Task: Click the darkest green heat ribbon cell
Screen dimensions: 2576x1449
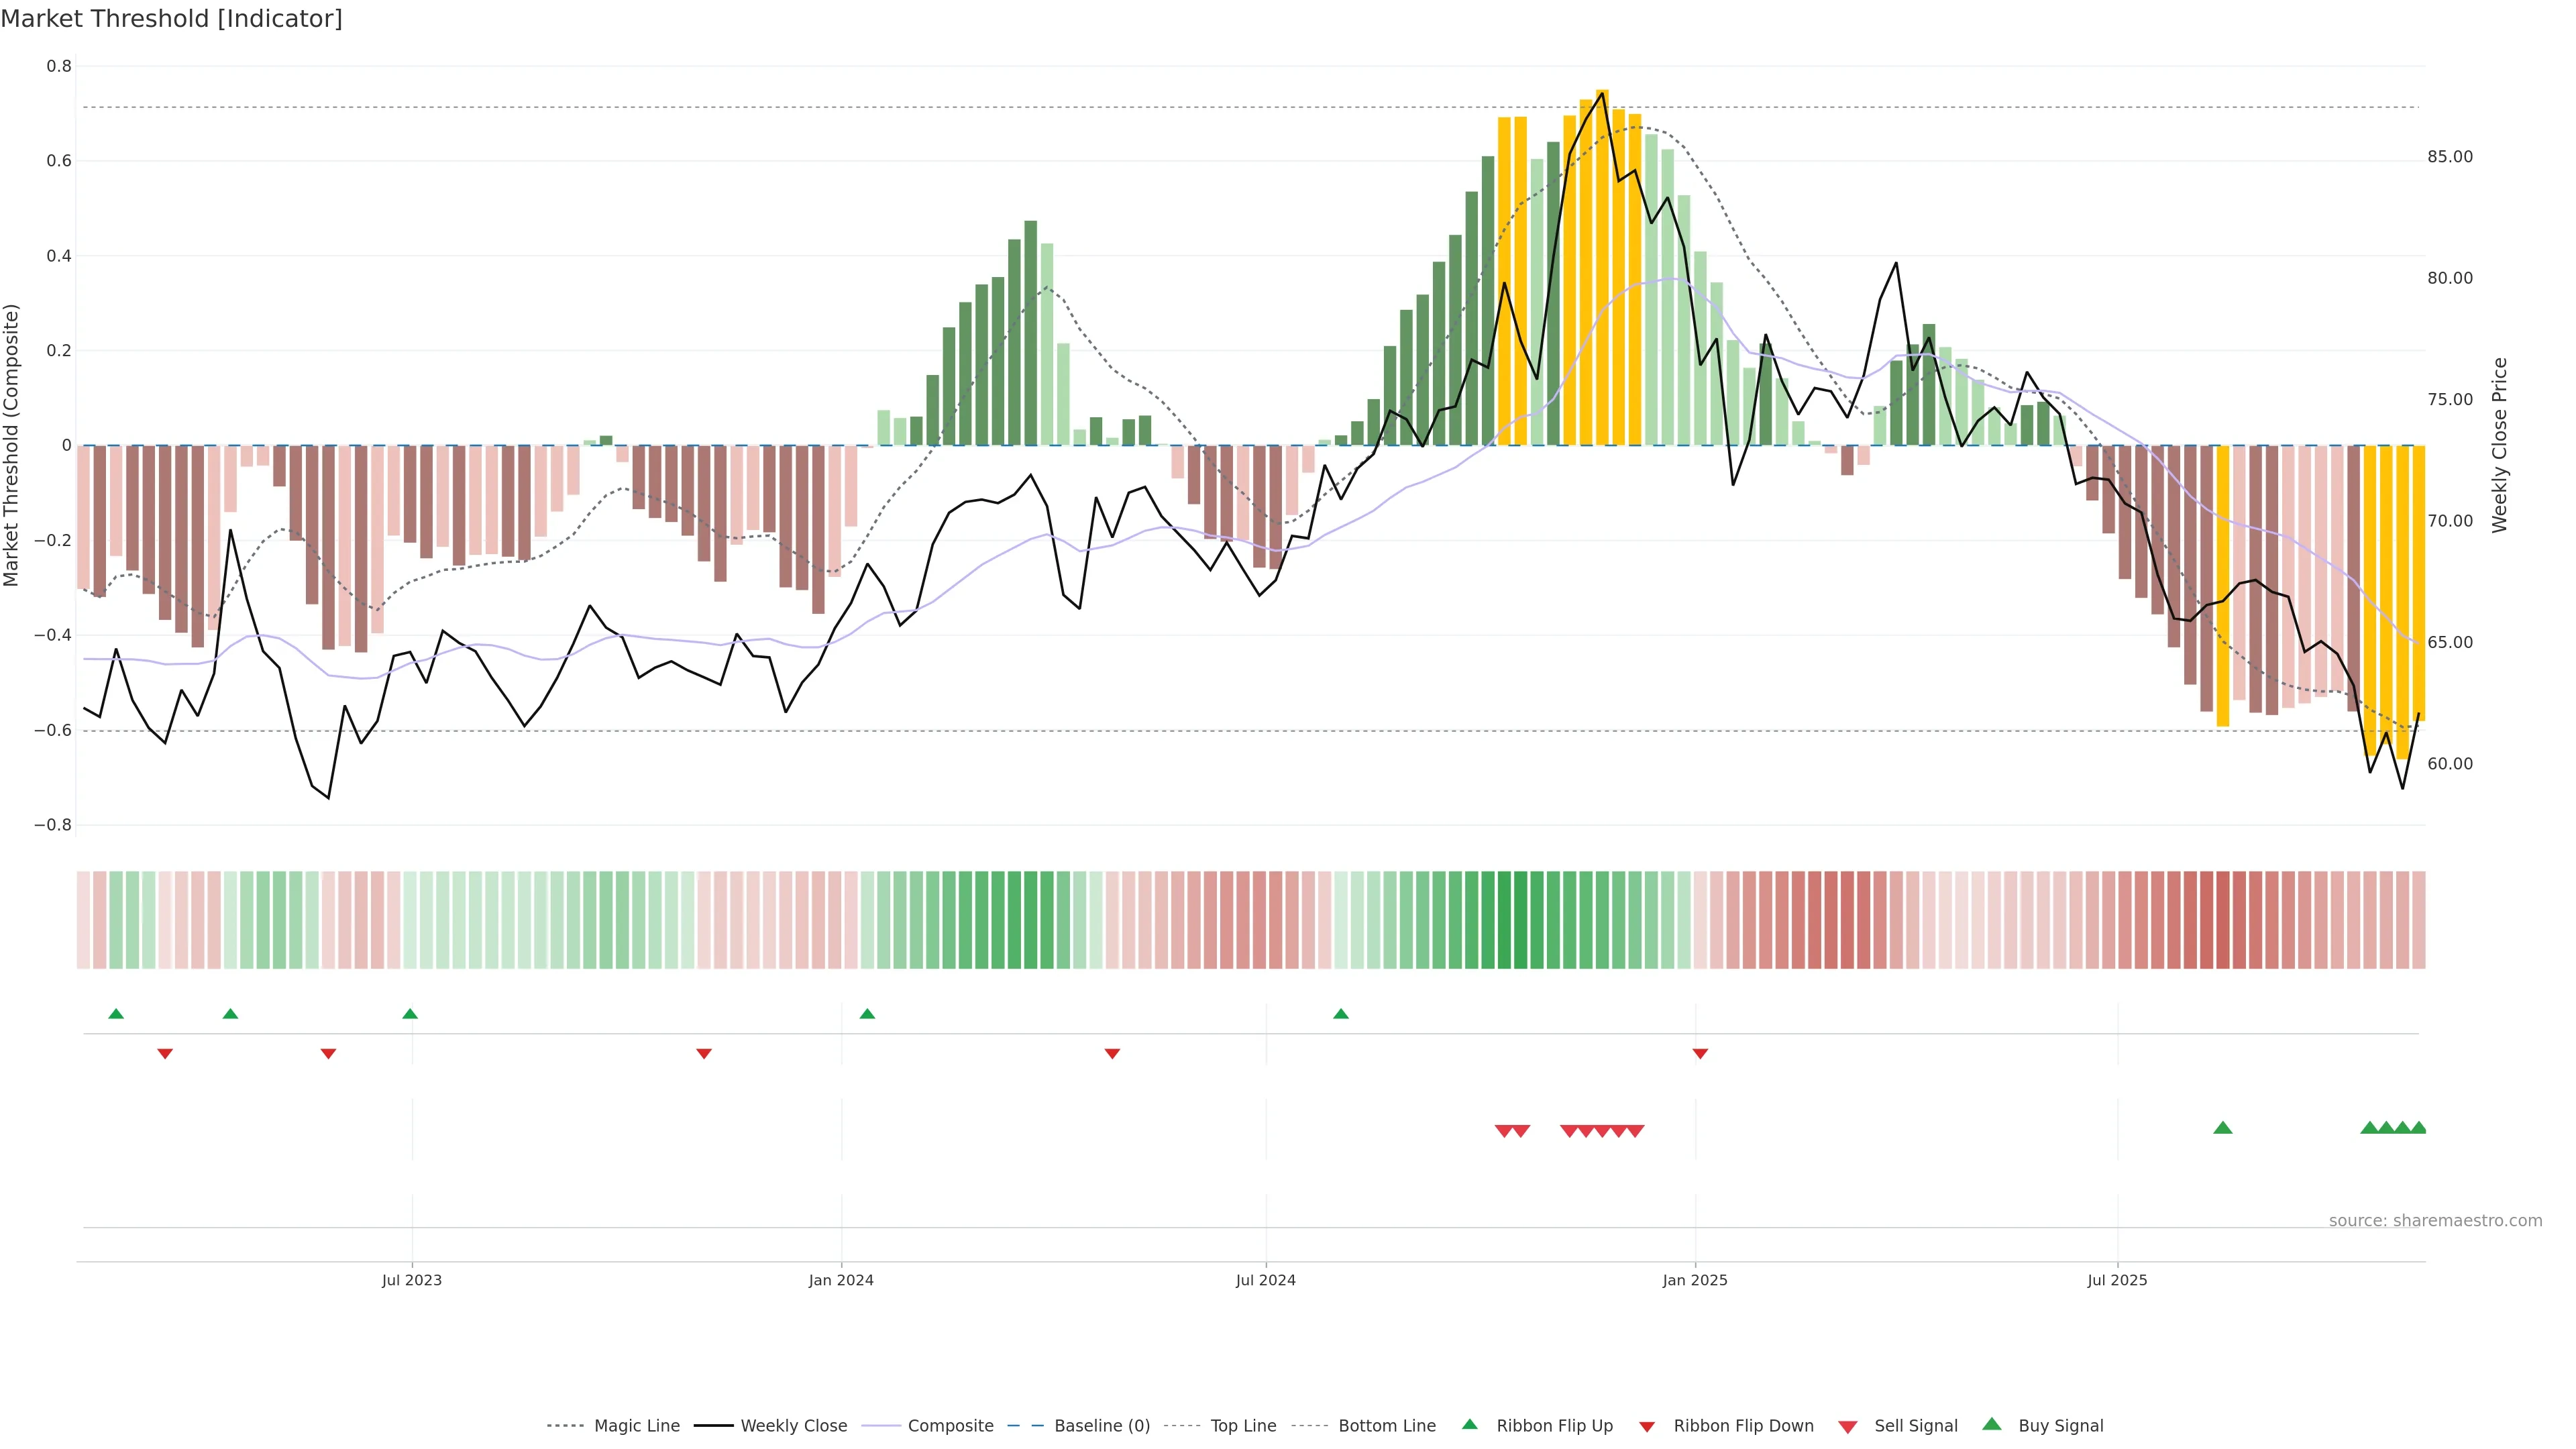Action: (1520, 920)
